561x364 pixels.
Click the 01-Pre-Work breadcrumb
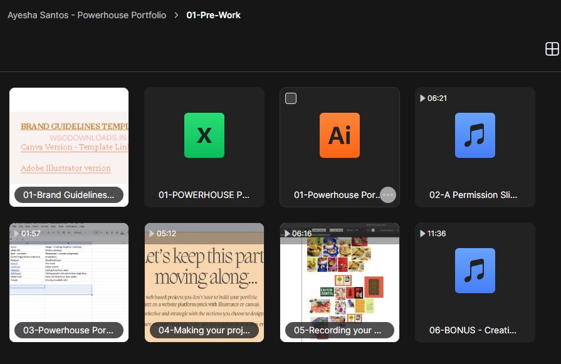(213, 15)
